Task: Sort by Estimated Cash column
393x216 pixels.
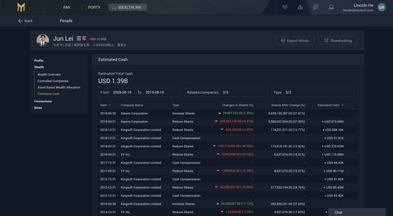Action: (x=342, y=105)
